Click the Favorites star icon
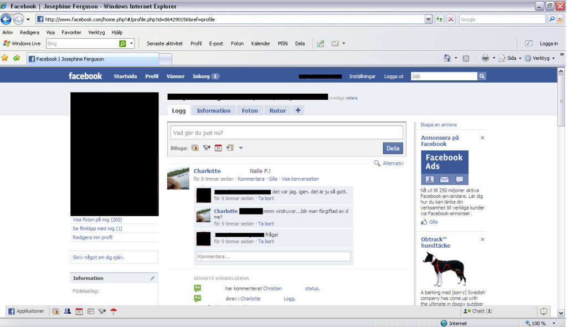The height and width of the screenshot is (327, 567). pos(4,58)
